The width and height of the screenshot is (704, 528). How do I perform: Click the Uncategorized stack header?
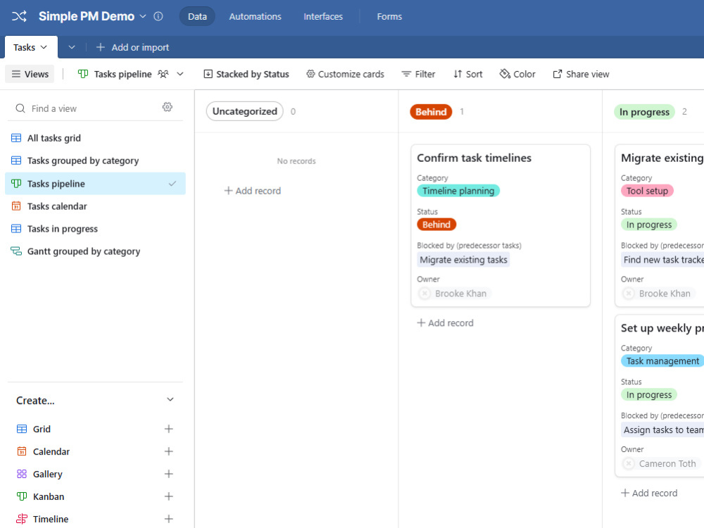pyautogui.click(x=245, y=111)
